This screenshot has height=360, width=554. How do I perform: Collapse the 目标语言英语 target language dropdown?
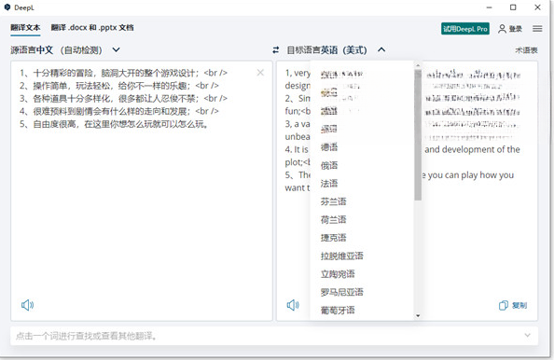point(381,49)
